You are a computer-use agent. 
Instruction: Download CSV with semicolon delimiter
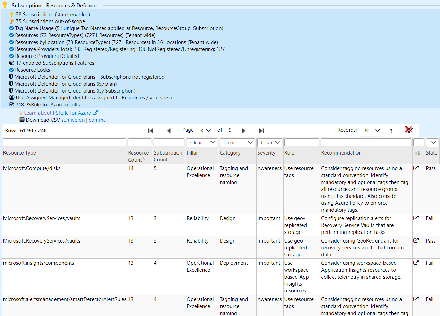(x=74, y=120)
